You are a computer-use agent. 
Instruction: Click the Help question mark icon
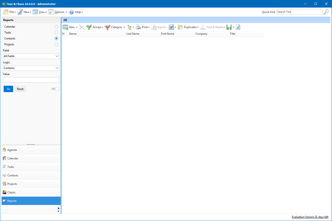71,12
